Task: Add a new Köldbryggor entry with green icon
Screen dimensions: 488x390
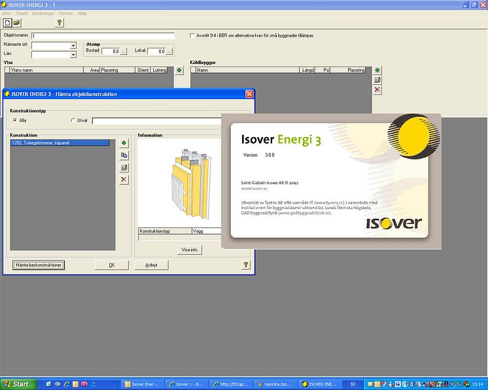Action: [x=377, y=71]
